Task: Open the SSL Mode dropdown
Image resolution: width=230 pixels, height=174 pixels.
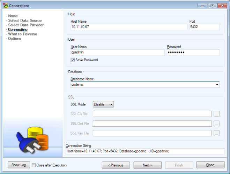Action: 103,104
